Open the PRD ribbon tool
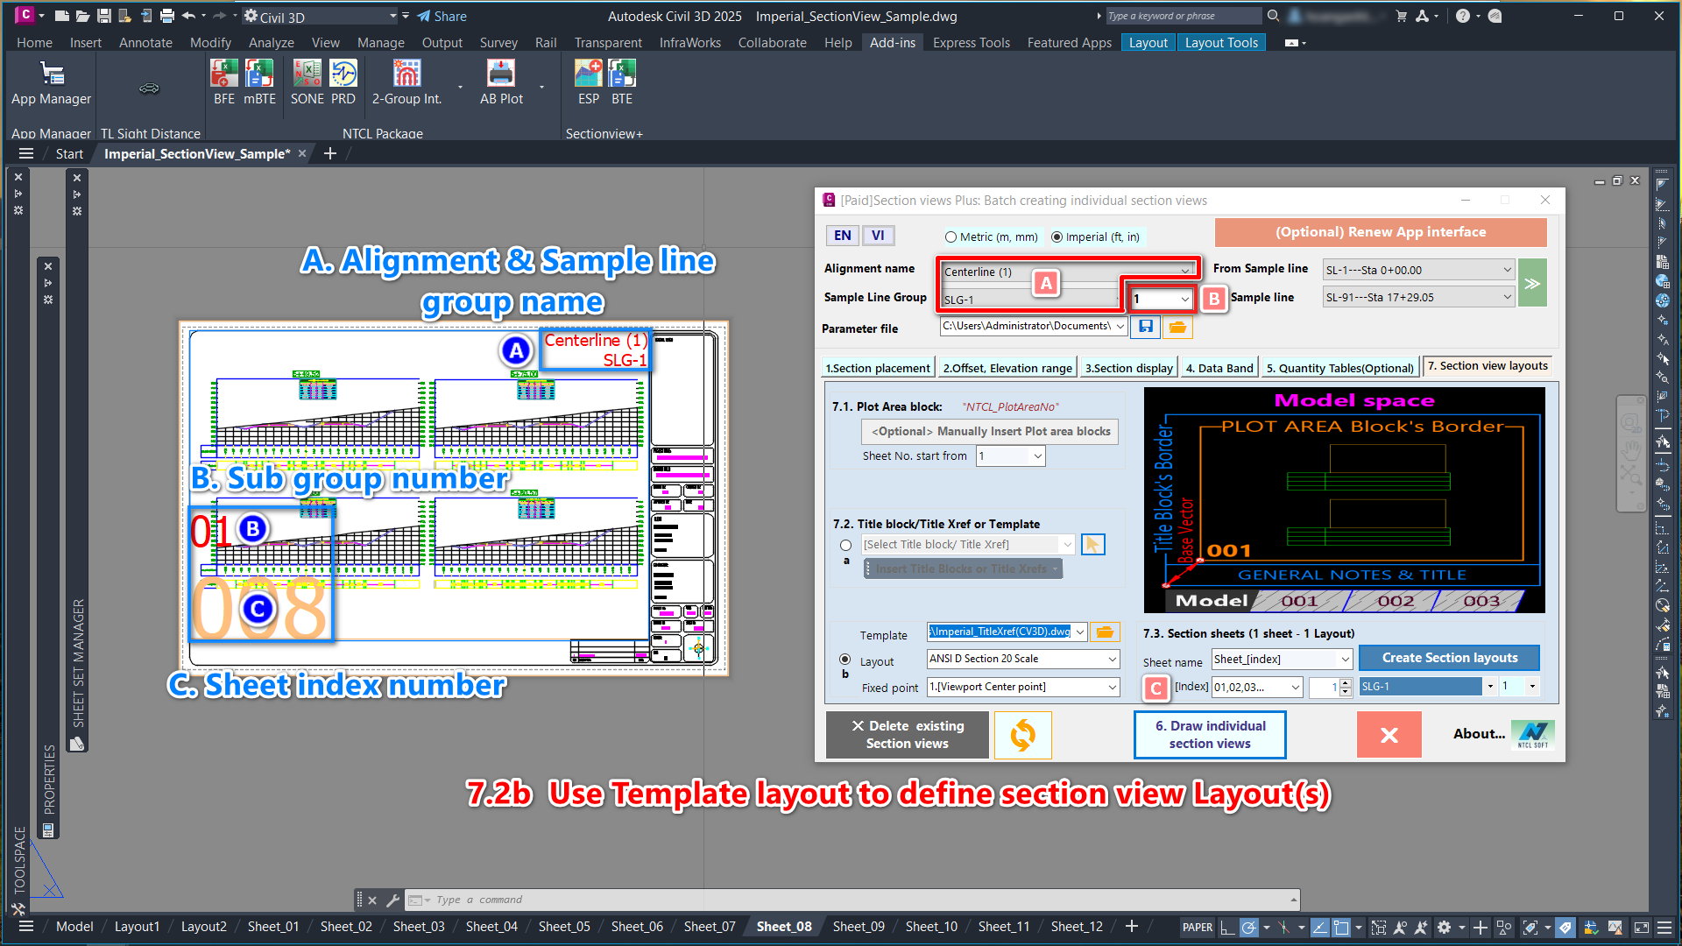The height and width of the screenshot is (946, 1682). tap(343, 74)
